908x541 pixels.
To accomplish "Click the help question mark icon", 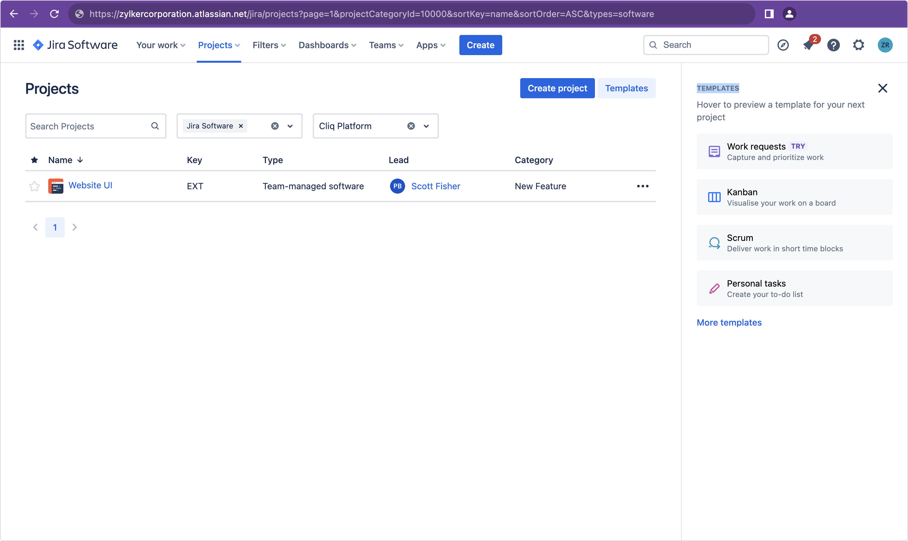I will point(833,45).
